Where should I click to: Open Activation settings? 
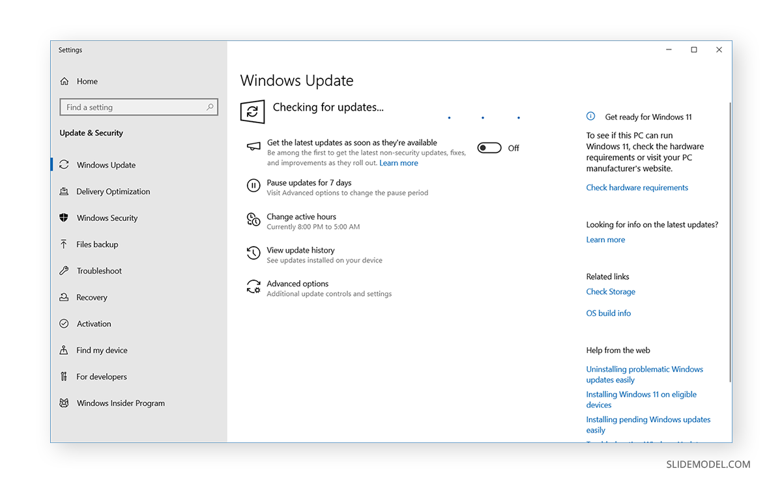click(95, 324)
